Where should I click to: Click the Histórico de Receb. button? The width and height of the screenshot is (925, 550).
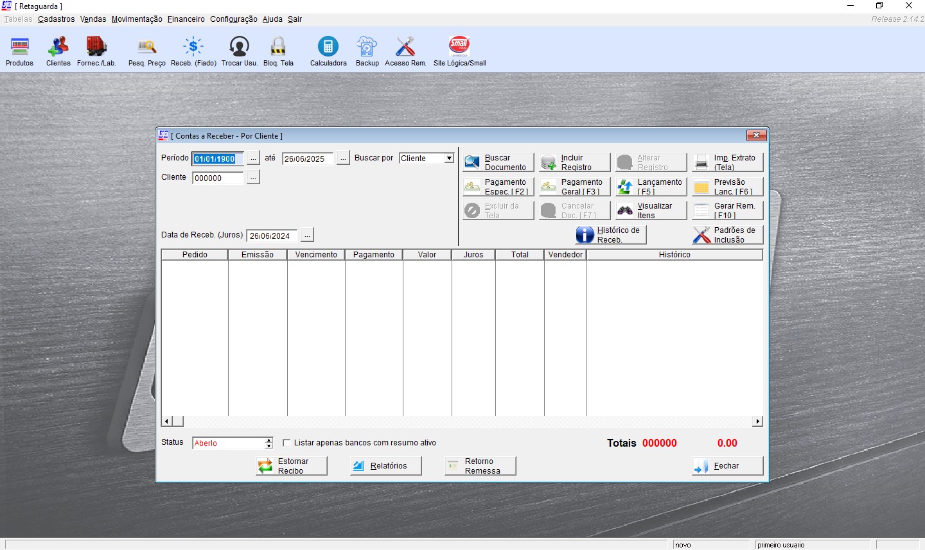[610, 235]
